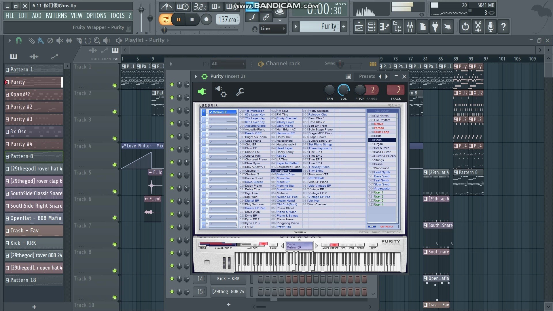Select the Playlist pencil draw tool
This screenshot has width=553, height=311.
click(x=31, y=41)
